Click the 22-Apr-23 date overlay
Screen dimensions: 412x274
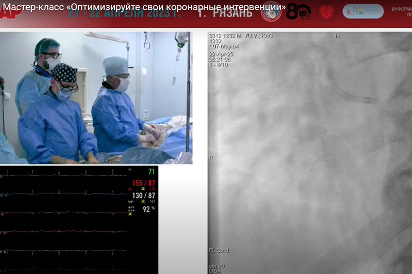pos(219,54)
